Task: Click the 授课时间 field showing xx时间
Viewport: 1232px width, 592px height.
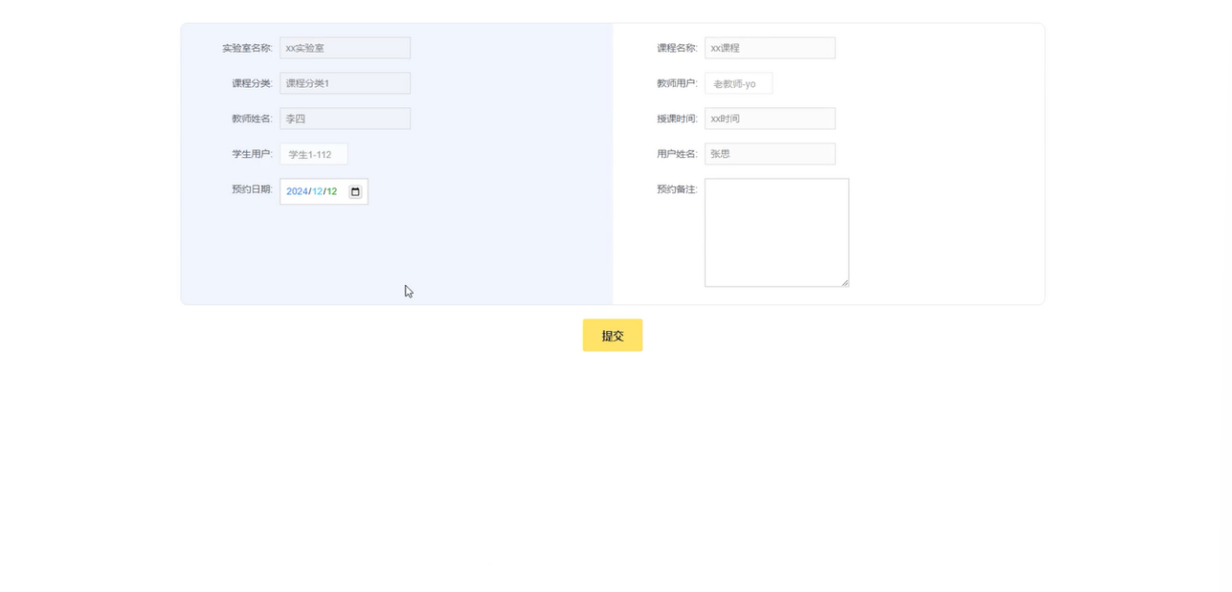Action: coord(769,118)
